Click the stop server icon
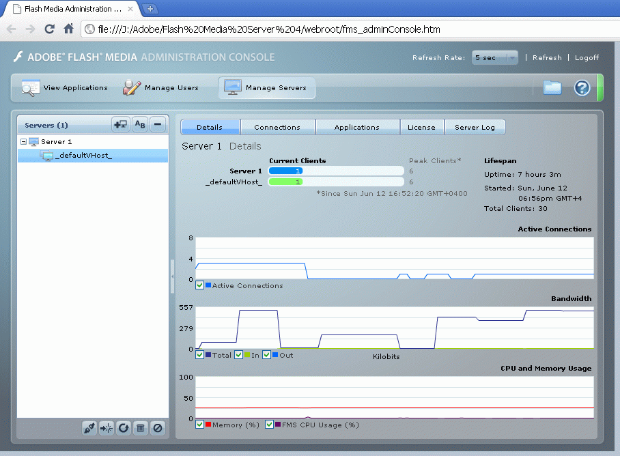This screenshot has height=456, width=620. click(x=157, y=428)
